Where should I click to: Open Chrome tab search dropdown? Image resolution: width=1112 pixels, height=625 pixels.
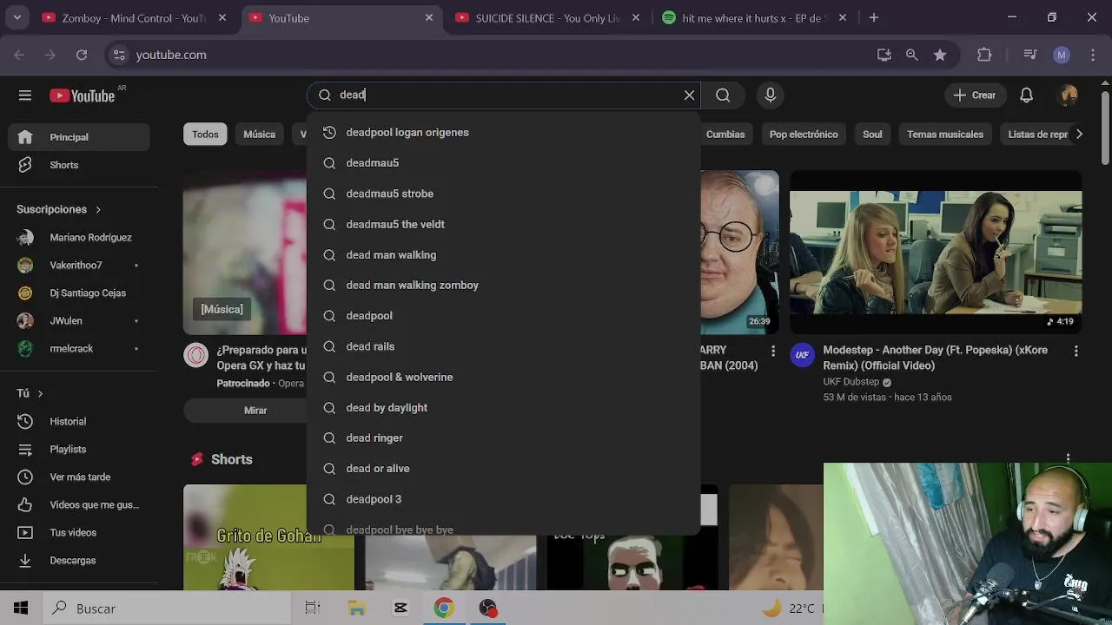click(x=17, y=17)
